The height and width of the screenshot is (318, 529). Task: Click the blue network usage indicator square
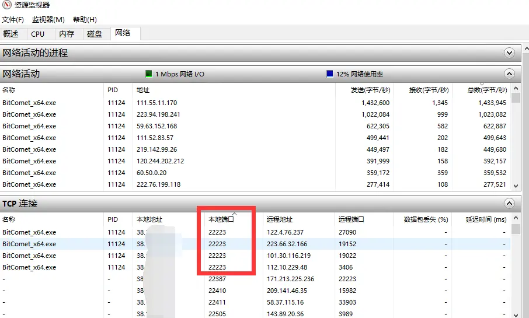point(330,74)
